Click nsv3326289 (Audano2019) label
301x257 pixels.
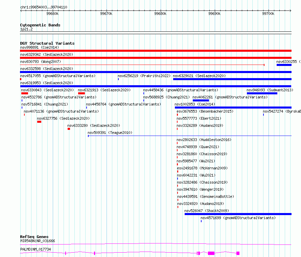[200, 125]
